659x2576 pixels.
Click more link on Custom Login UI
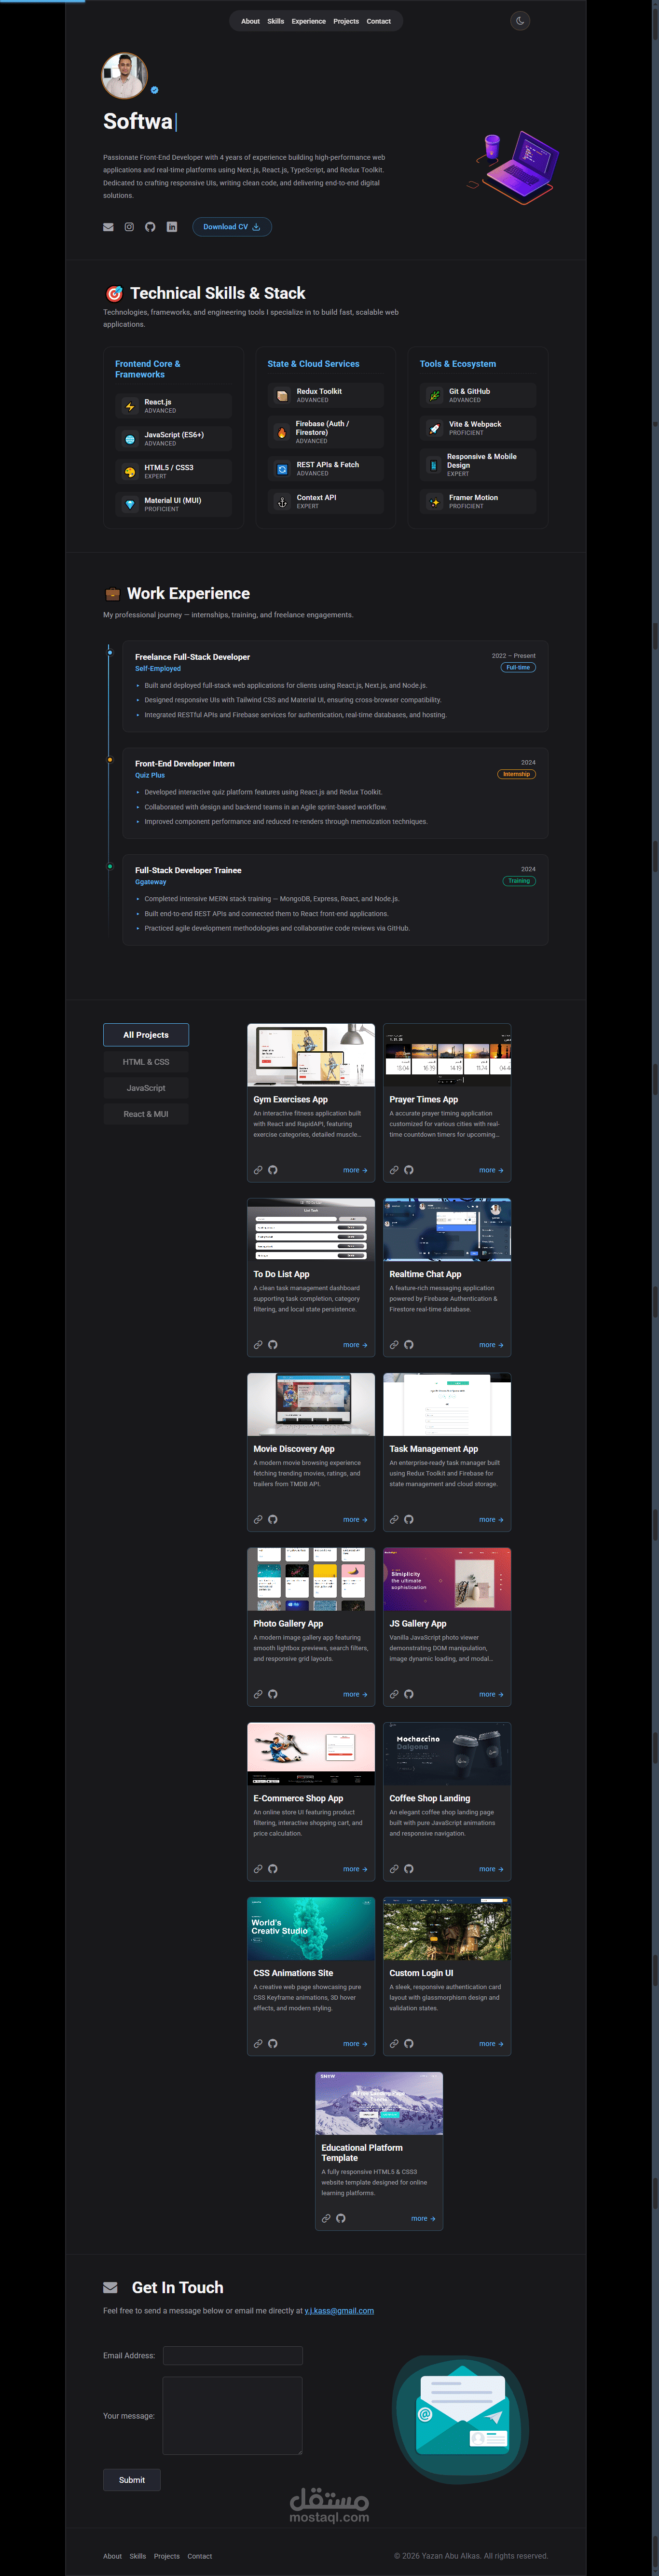pos(491,2044)
